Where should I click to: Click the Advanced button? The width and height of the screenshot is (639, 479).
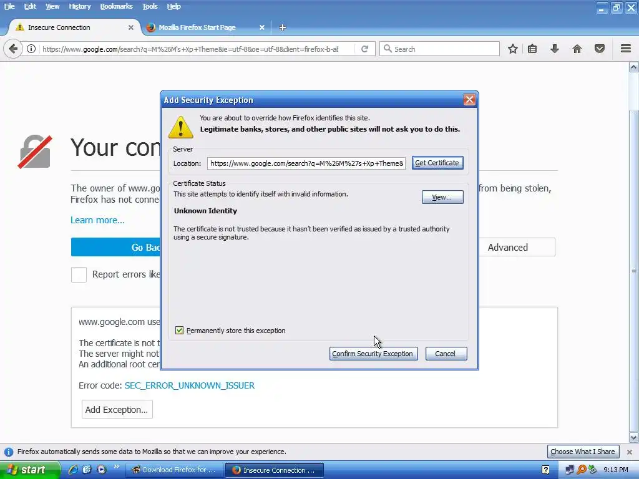click(516, 247)
